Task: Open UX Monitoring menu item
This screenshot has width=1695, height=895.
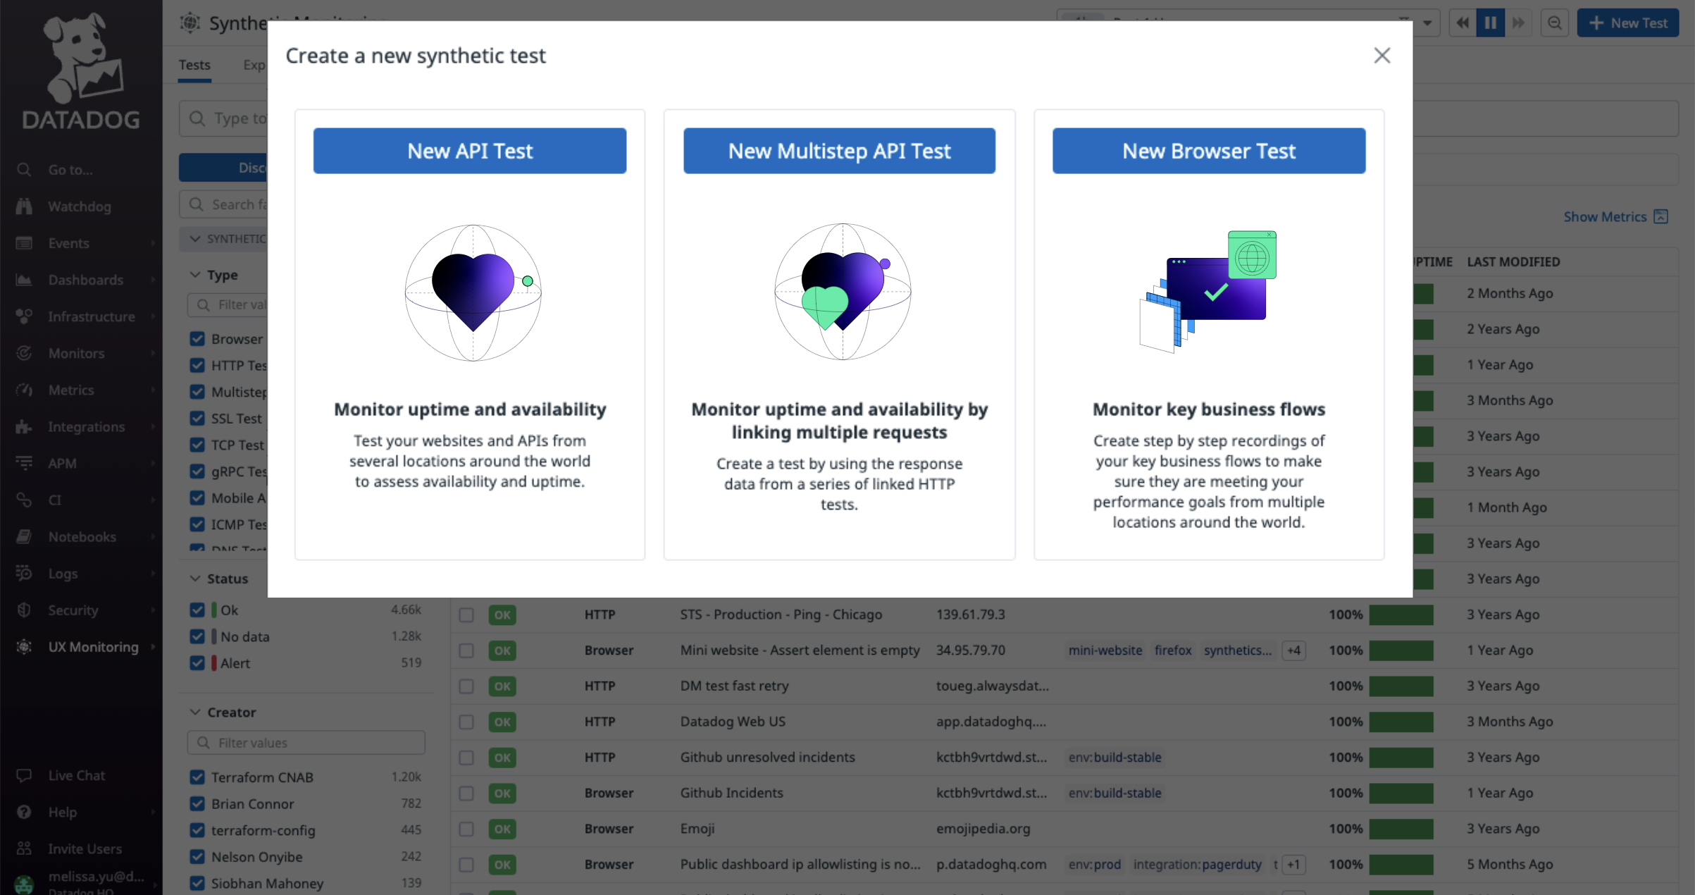Action: click(93, 646)
